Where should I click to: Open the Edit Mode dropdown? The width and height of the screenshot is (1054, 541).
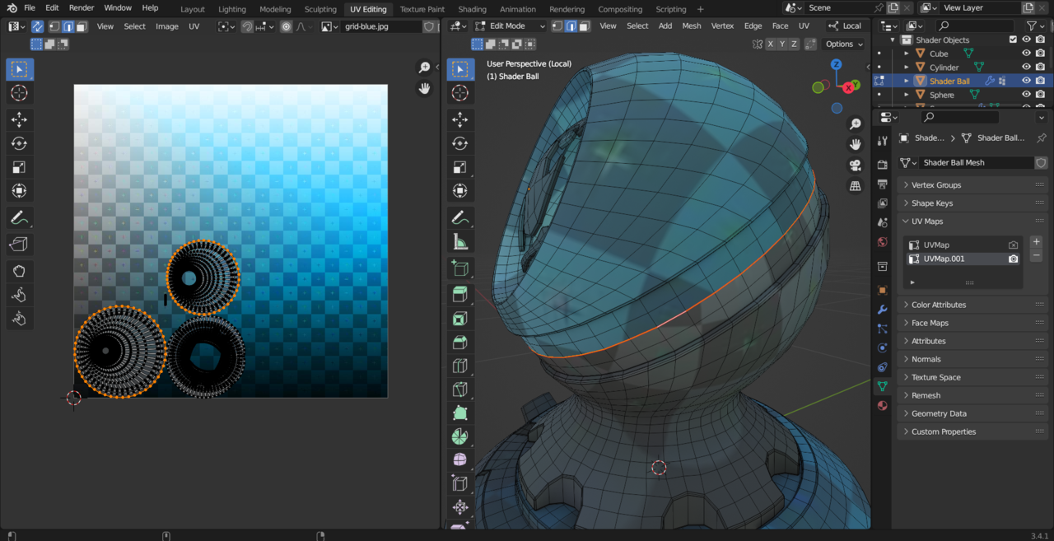pos(511,26)
